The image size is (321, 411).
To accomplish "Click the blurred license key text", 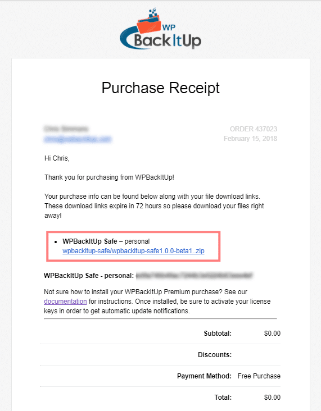I will point(195,276).
